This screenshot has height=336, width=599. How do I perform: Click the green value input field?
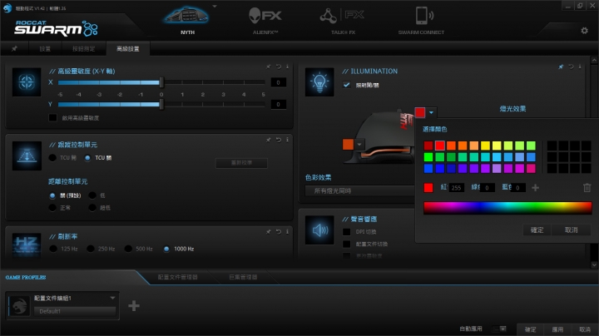[487, 187]
